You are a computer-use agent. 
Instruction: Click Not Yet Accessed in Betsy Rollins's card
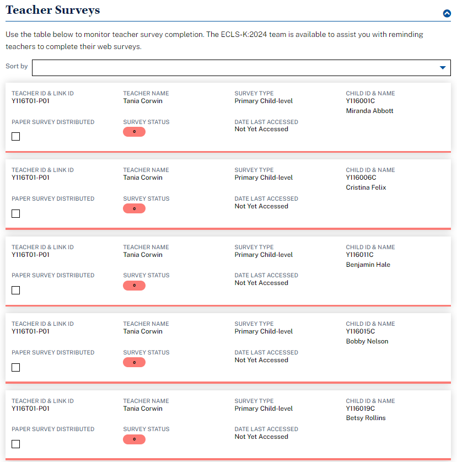click(261, 437)
